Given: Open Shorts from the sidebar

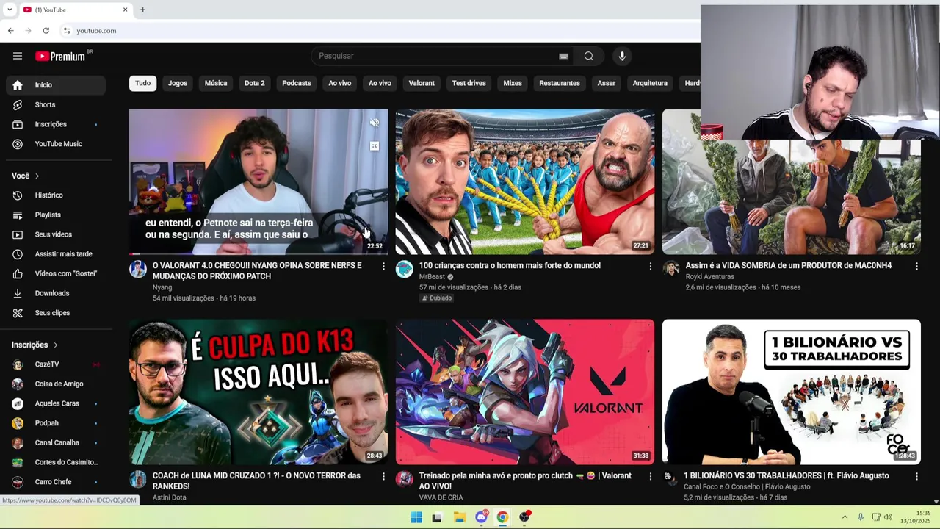Looking at the screenshot, I should 56,104.
